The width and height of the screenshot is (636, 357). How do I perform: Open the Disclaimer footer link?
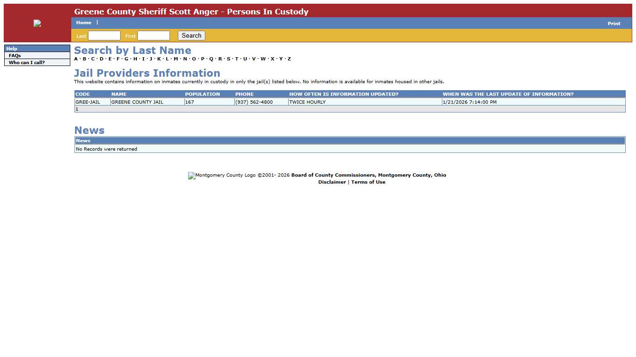(332, 182)
